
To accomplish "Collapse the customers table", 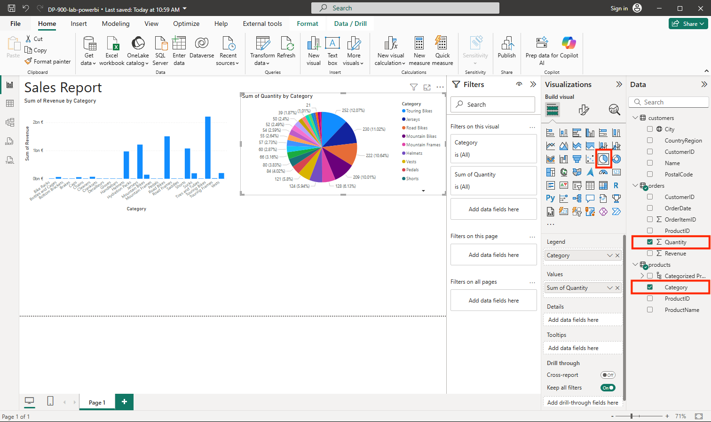I will pos(635,118).
